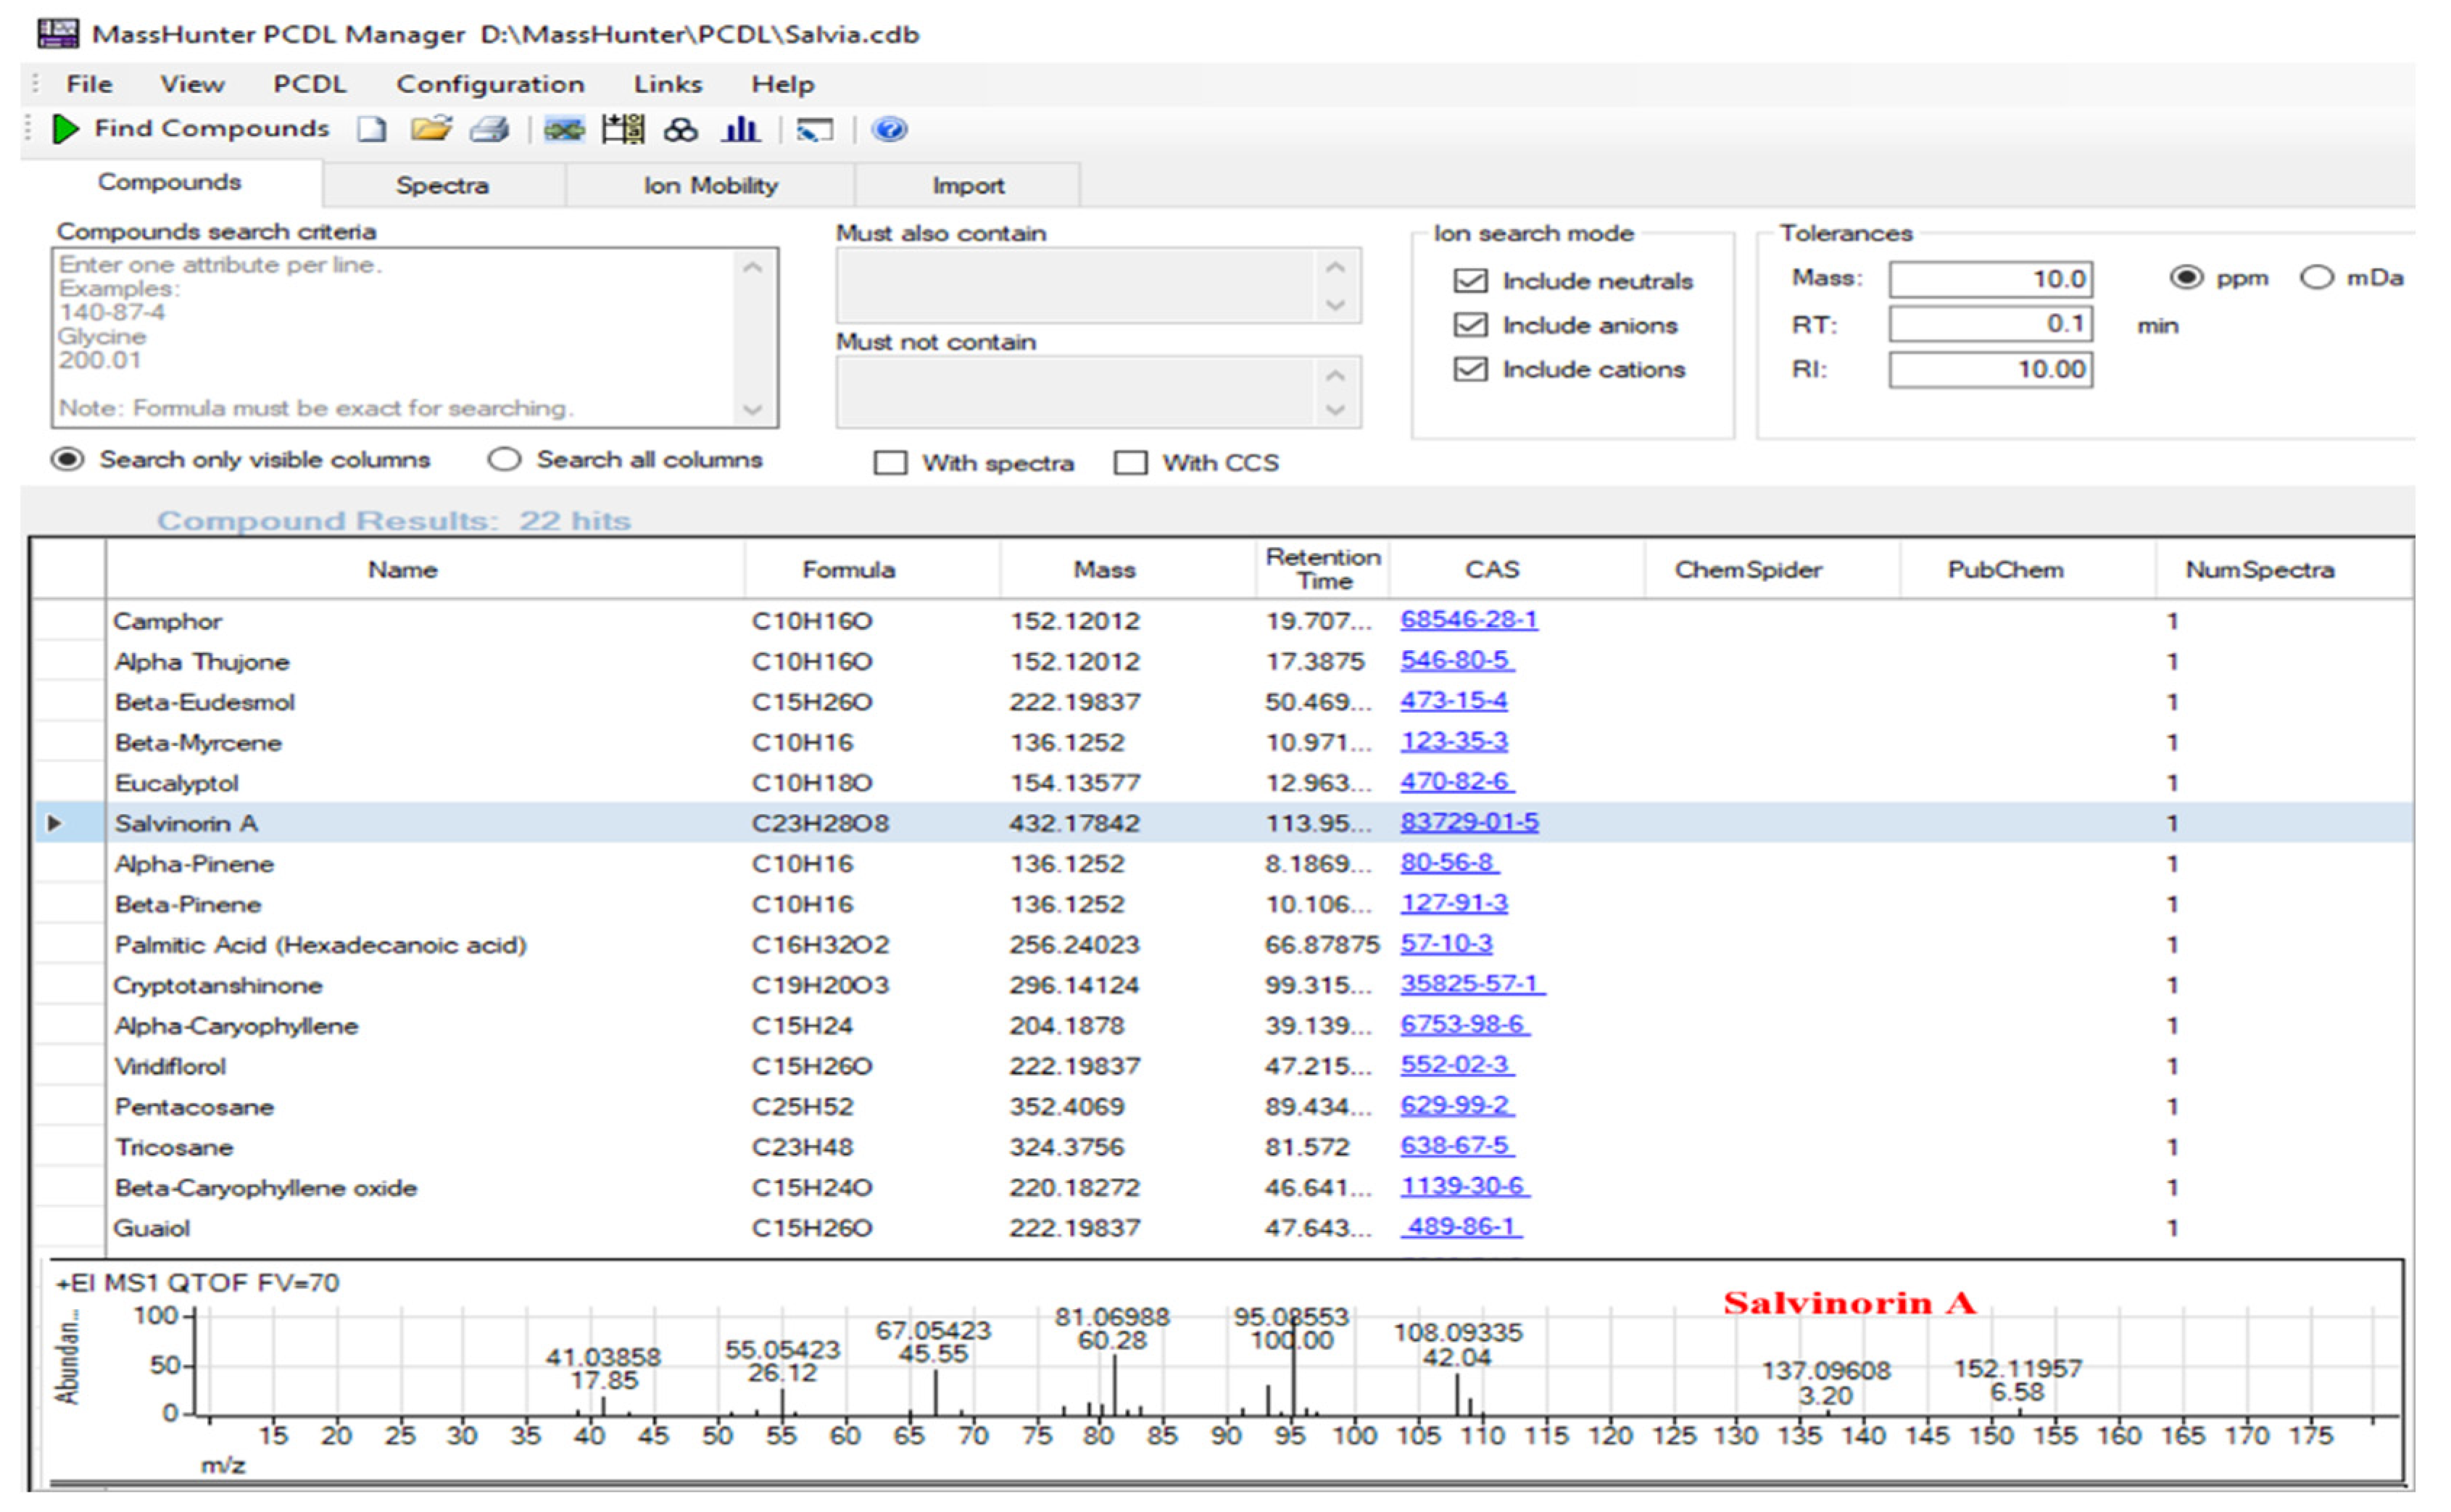
Task: Click the green Find Compounds play icon
Action: [x=65, y=129]
